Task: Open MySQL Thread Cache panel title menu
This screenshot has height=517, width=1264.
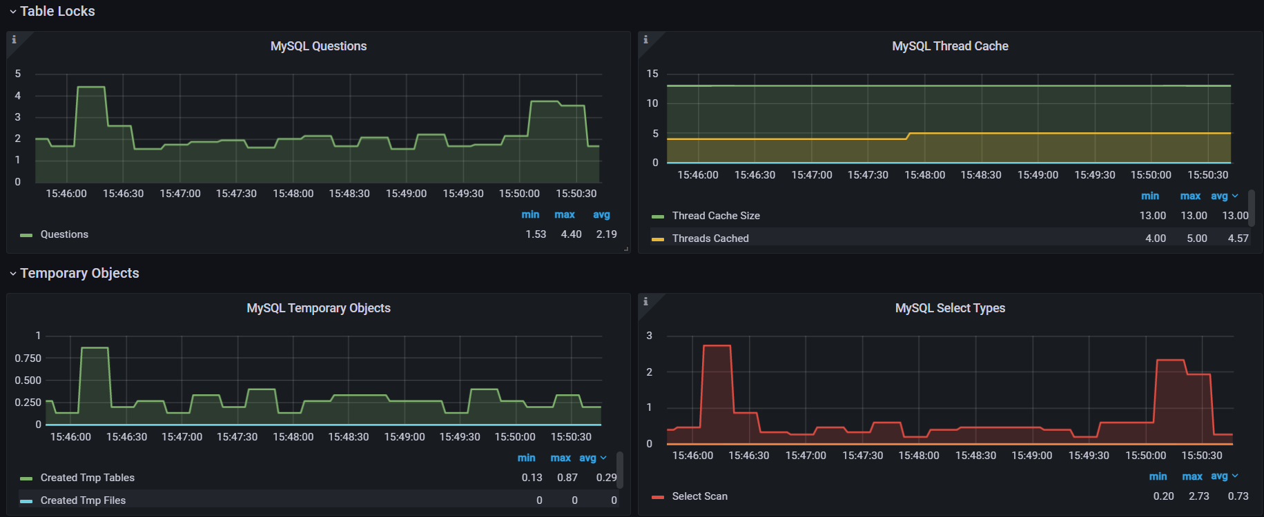Action: (x=950, y=46)
